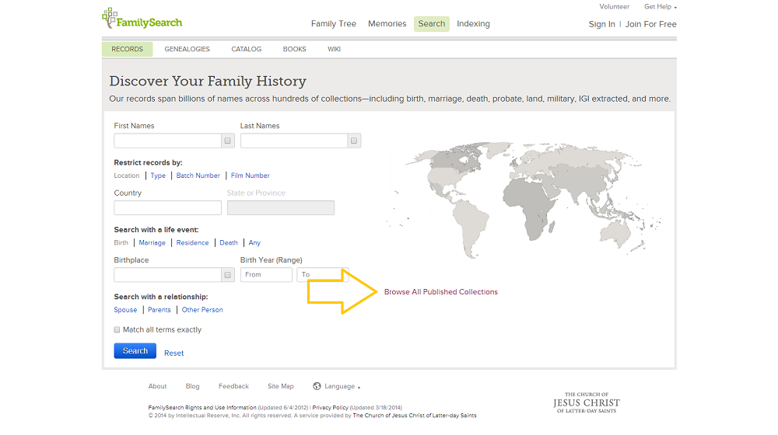778x435 pixels.
Task: Choose the Death life event
Action: pos(229,243)
